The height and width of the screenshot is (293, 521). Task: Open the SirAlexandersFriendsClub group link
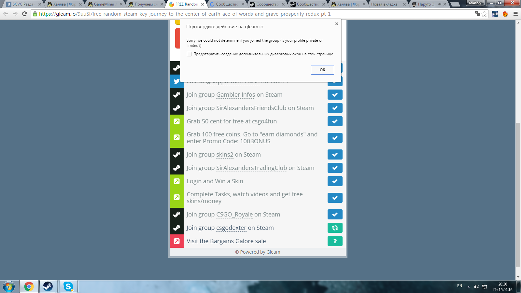pos(251,108)
